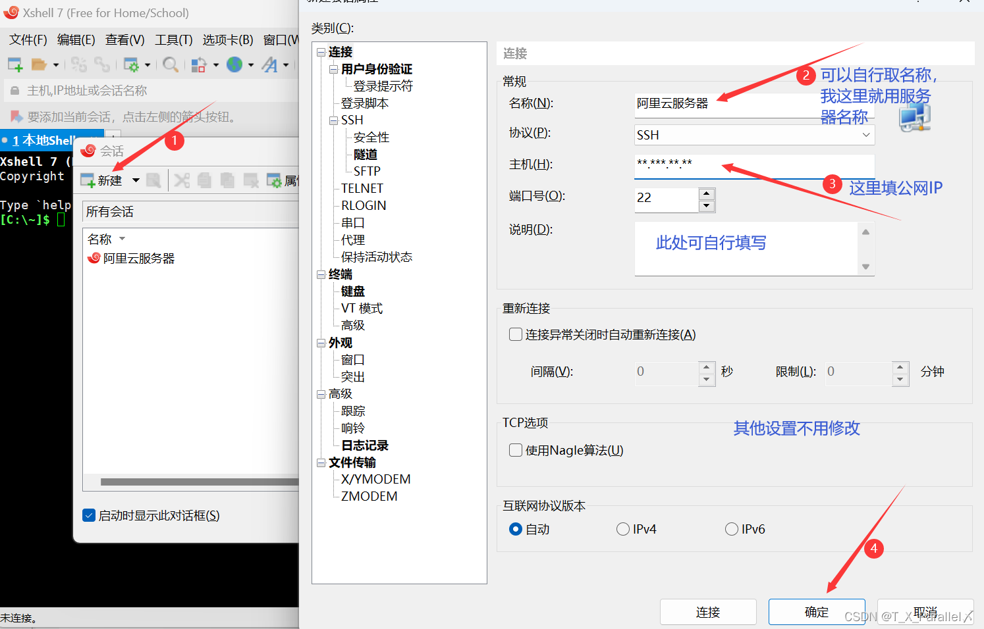This screenshot has width=984, height=629.
Task: Open the 文件(F) menu
Action: 28,39
